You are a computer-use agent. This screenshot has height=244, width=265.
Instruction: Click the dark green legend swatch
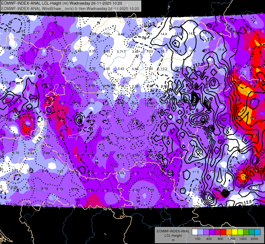click(246, 232)
